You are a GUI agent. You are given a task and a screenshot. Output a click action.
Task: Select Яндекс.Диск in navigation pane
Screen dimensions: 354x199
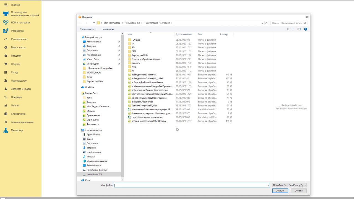[91, 93]
